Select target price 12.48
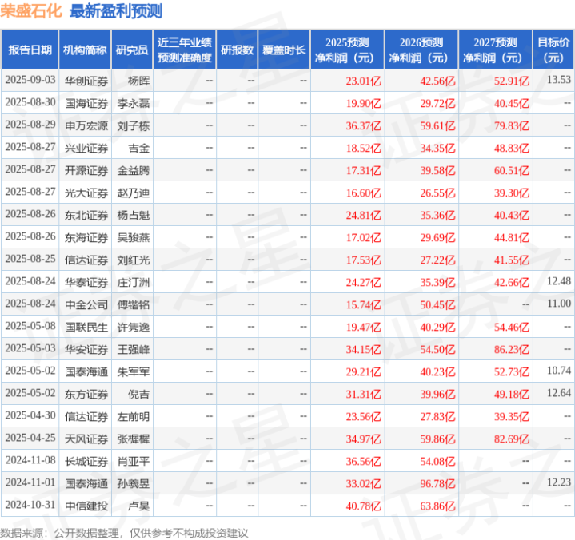 click(x=559, y=281)
